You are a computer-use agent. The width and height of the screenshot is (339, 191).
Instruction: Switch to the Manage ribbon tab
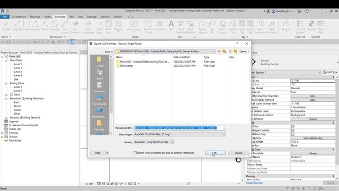click(92, 16)
